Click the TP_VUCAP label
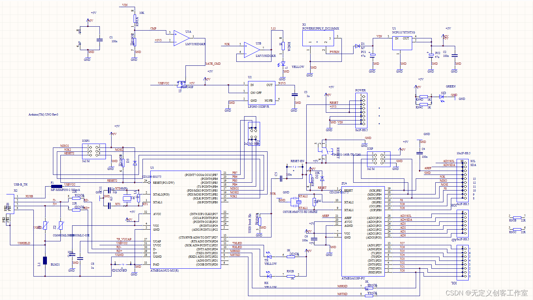The image size is (533, 300). click(124, 239)
